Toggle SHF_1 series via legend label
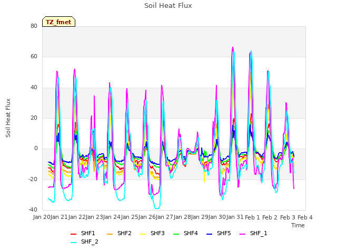 pyautogui.click(x=259, y=233)
